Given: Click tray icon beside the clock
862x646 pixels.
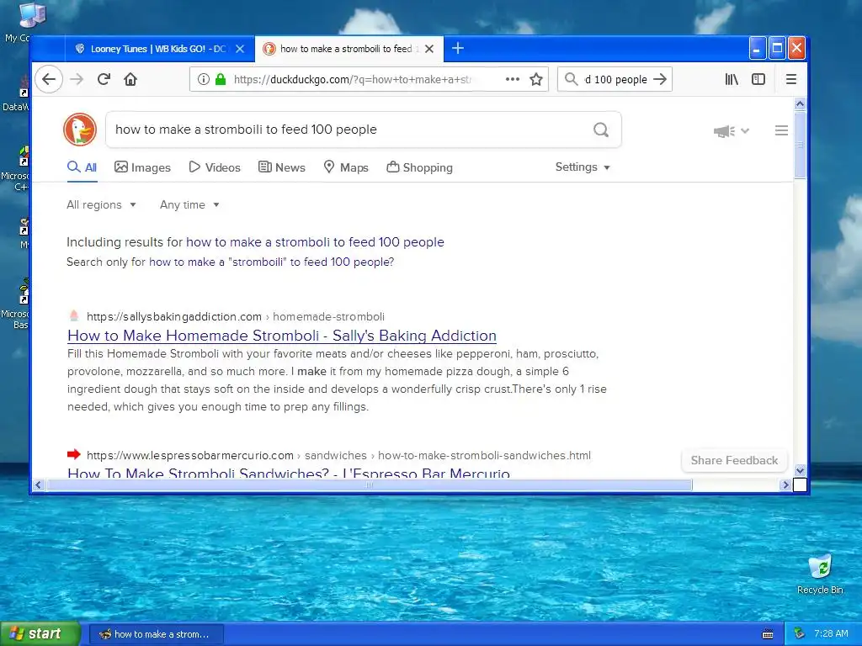Looking at the screenshot, I should pyautogui.click(x=800, y=633).
